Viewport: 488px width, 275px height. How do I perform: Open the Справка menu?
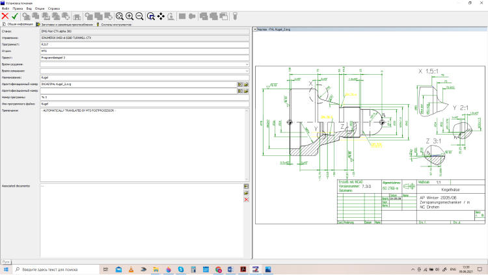click(54, 8)
